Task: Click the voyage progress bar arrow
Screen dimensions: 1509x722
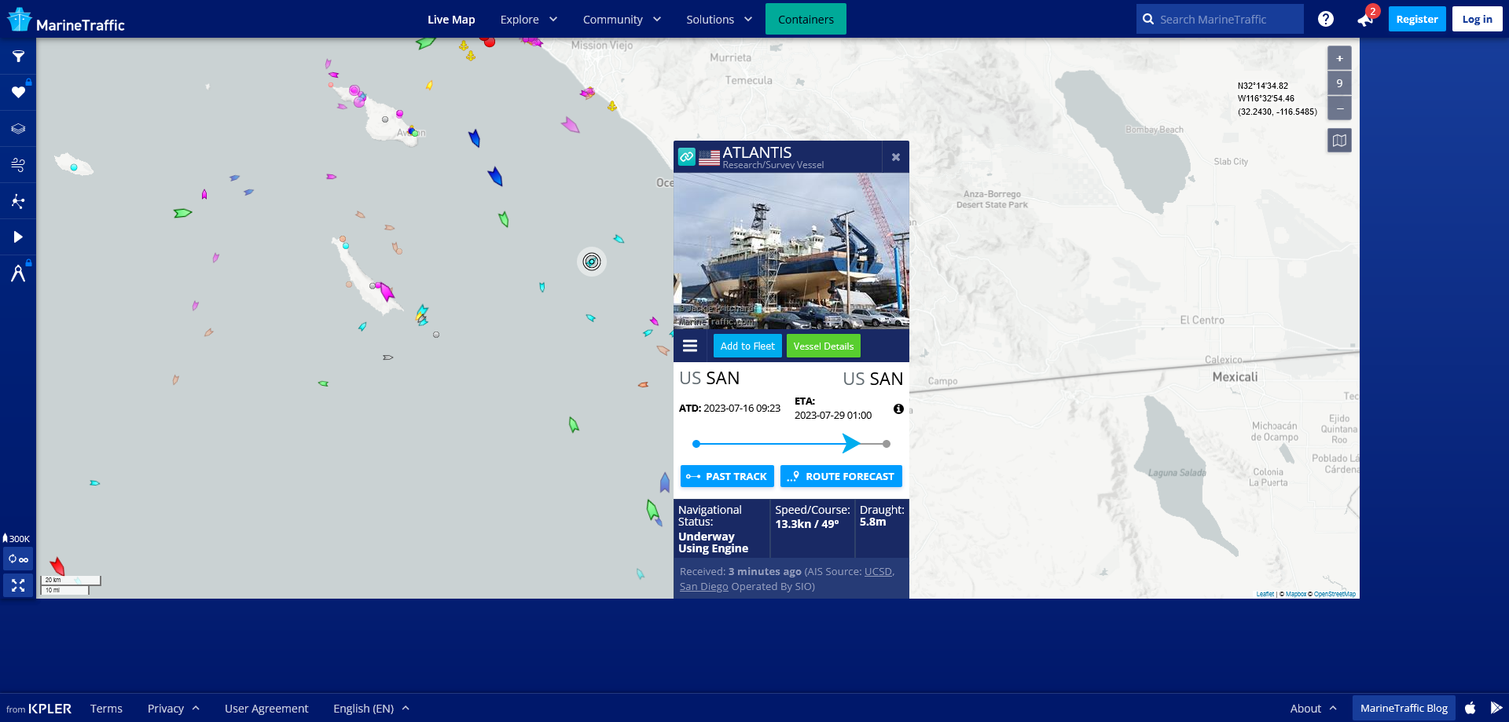Action: click(x=851, y=444)
